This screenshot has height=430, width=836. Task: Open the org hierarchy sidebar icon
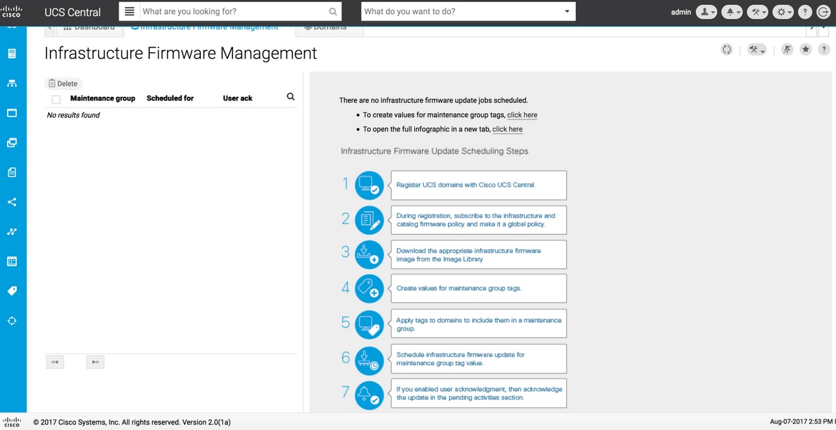[12, 83]
